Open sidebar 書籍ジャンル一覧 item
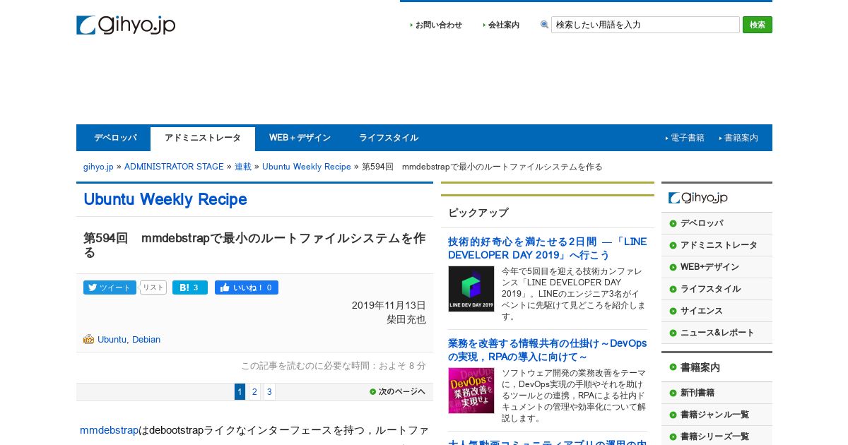Image resolution: width=848 pixels, height=445 pixels. 717,415
